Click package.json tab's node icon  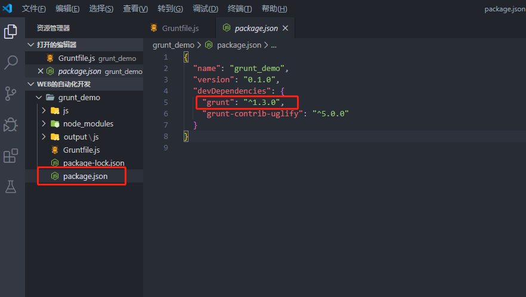(x=227, y=28)
